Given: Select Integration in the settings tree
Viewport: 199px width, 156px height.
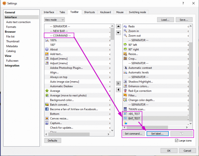Looking at the screenshot, I should coord(12,65).
